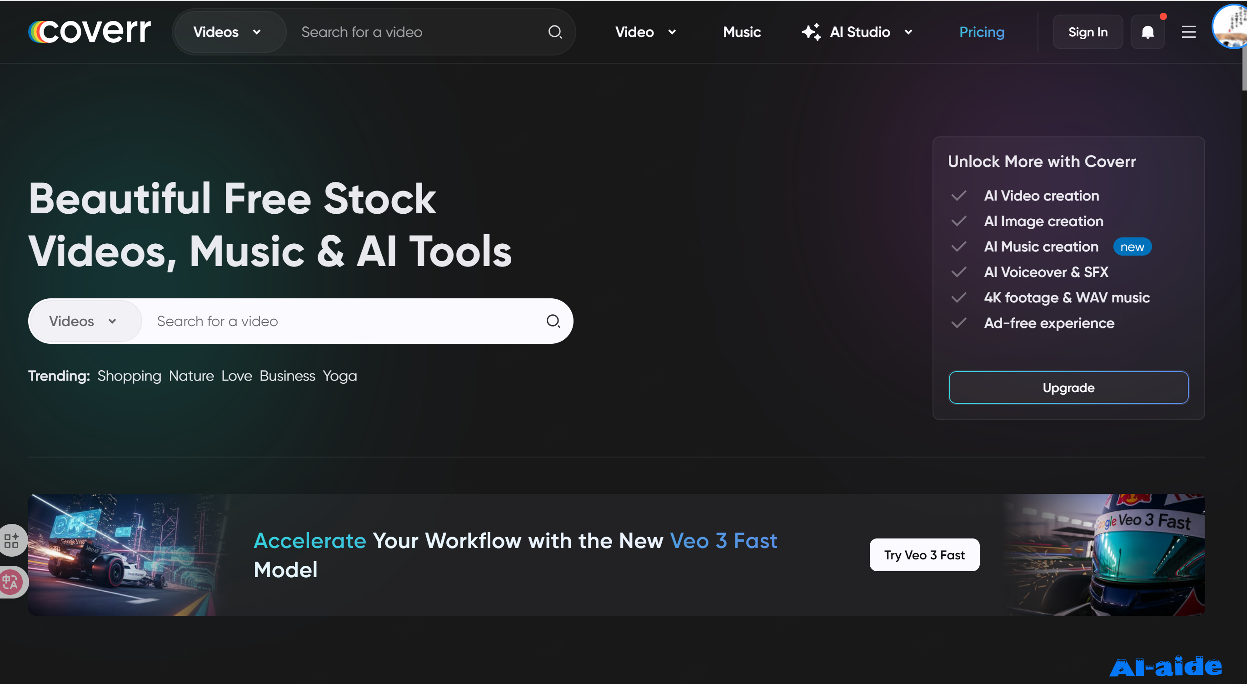Click the 4K footage & WAV music text
The height and width of the screenshot is (684, 1247).
click(x=1067, y=297)
